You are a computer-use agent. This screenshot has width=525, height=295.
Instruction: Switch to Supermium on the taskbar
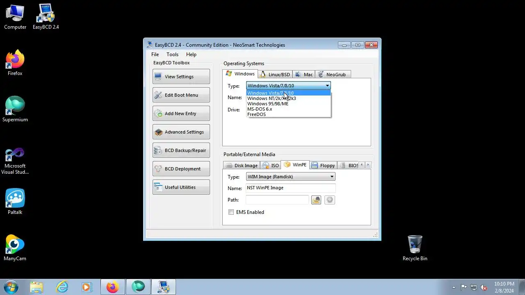point(138,287)
